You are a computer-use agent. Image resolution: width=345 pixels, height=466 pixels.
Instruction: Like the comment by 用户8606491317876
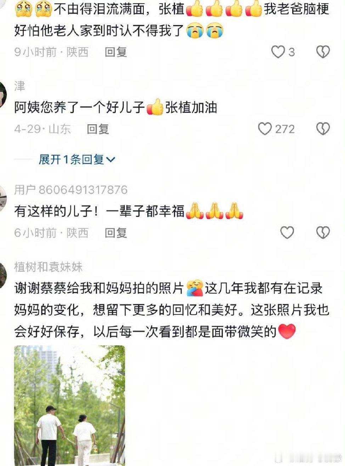pyautogui.click(x=287, y=232)
